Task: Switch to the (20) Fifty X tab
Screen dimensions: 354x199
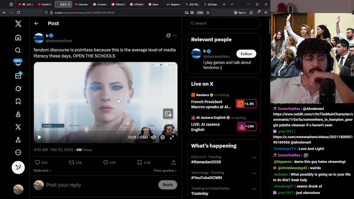Action: (x=192, y=4)
